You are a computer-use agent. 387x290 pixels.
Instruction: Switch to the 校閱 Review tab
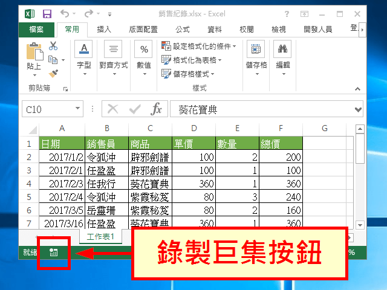tap(247, 30)
